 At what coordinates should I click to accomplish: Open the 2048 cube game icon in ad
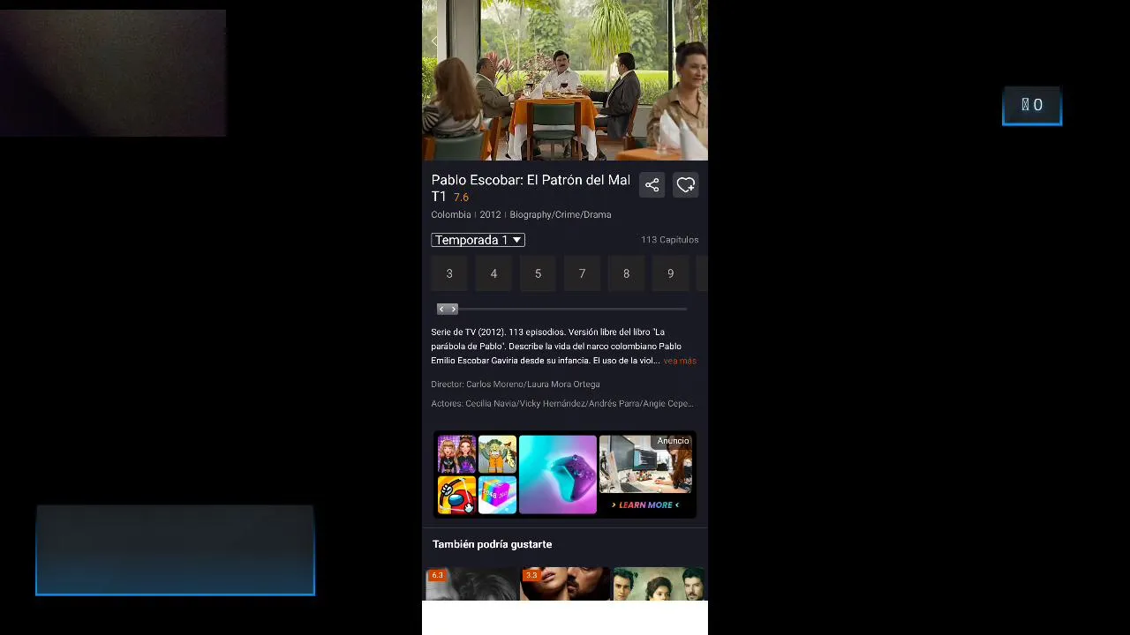[497, 495]
